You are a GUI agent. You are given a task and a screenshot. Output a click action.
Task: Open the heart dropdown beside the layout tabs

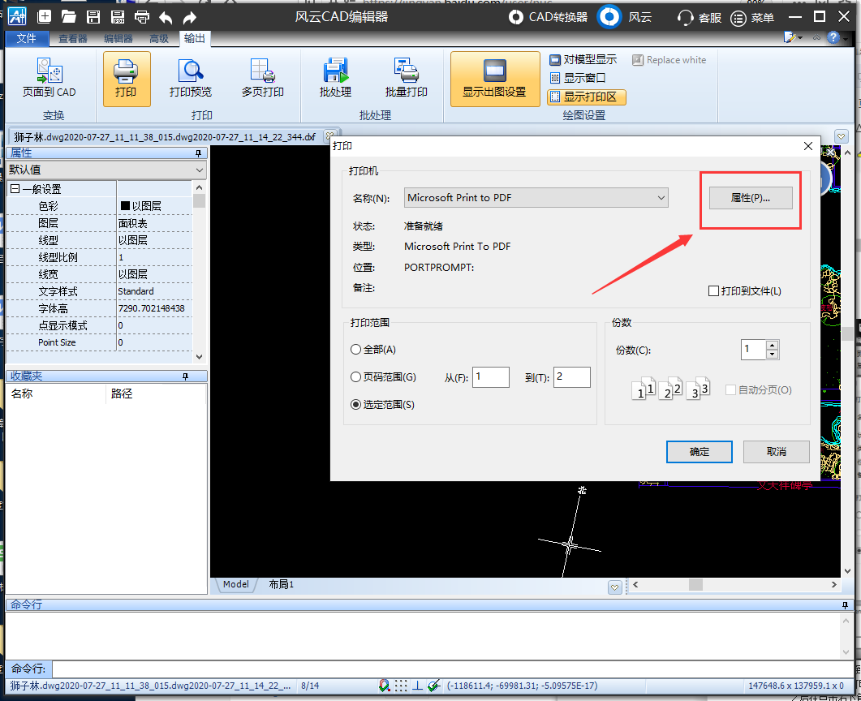614,588
